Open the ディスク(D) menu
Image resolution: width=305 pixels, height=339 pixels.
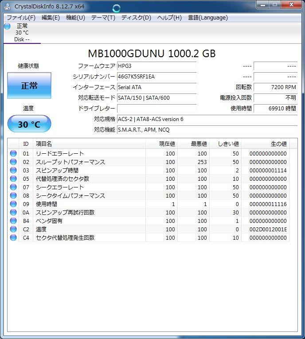pos(136,18)
